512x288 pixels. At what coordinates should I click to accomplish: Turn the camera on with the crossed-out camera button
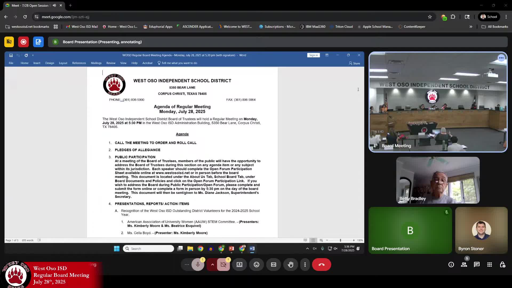223,265
